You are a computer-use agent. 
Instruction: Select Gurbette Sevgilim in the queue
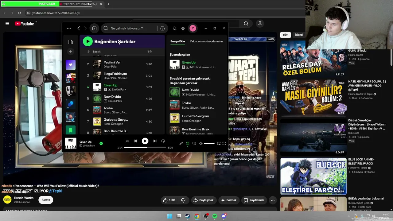(197, 118)
